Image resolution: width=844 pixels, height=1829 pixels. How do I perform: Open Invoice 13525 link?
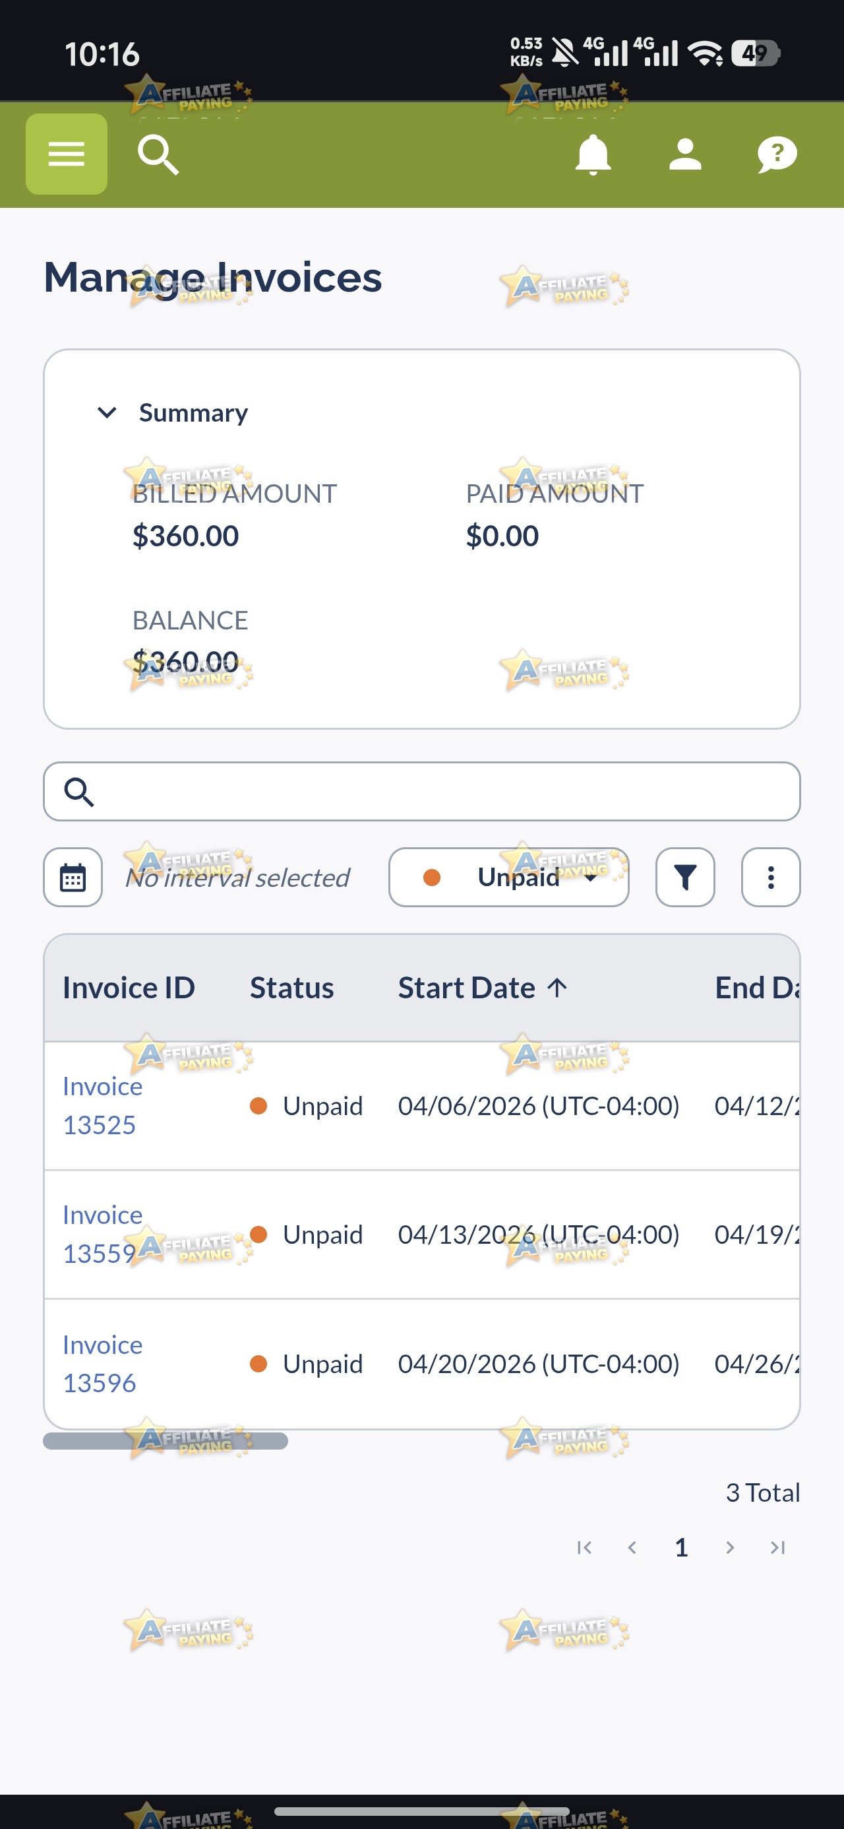pyautogui.click(x=102, y=1105)
